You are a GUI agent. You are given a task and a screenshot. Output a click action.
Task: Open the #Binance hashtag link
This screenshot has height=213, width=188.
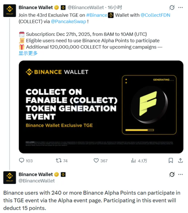97,15
